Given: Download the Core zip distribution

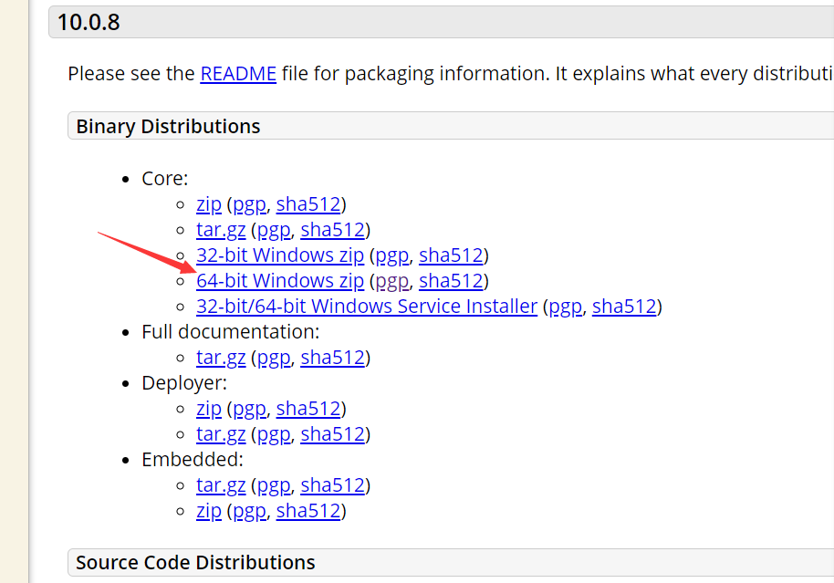Looking at the screenshot, I should pyautogui.click(x=209, y=204).
